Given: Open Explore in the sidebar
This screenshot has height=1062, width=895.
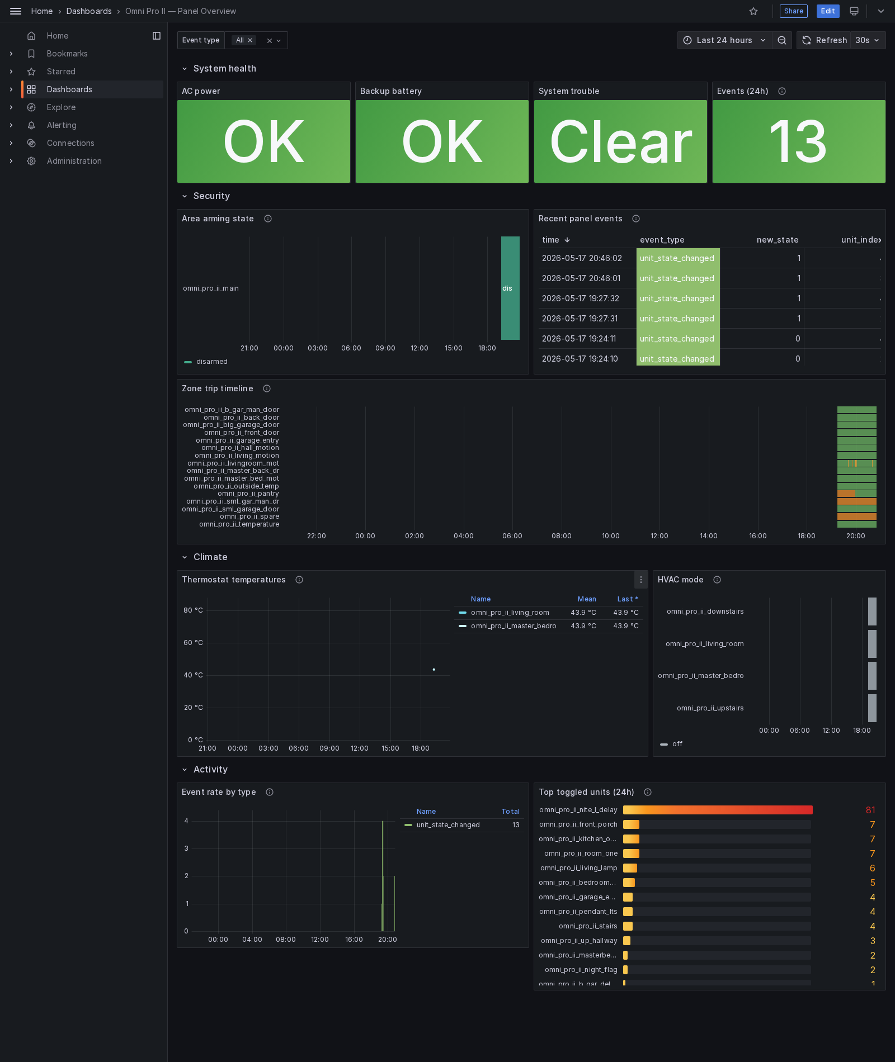Looking at the screenshot, I should pos(61,107).
